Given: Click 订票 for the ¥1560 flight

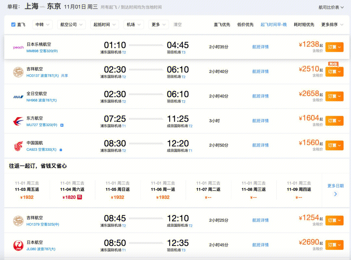Looking at the screenshot, I should click(334, 146).
